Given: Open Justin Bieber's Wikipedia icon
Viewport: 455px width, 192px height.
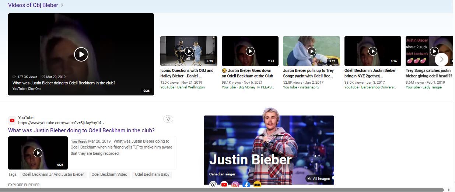Looking at the screenshot, I should tap(213, 185).
